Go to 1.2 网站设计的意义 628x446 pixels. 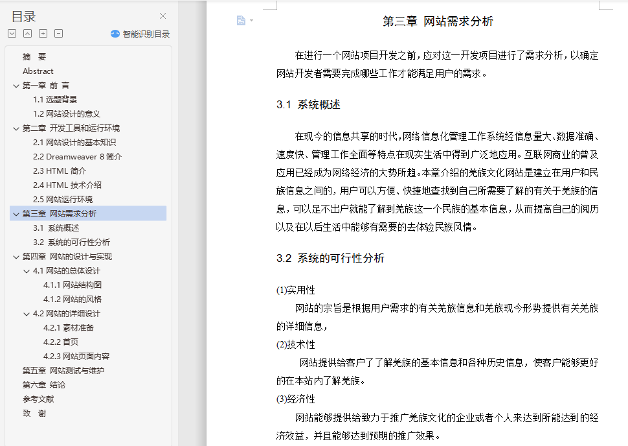67,114
